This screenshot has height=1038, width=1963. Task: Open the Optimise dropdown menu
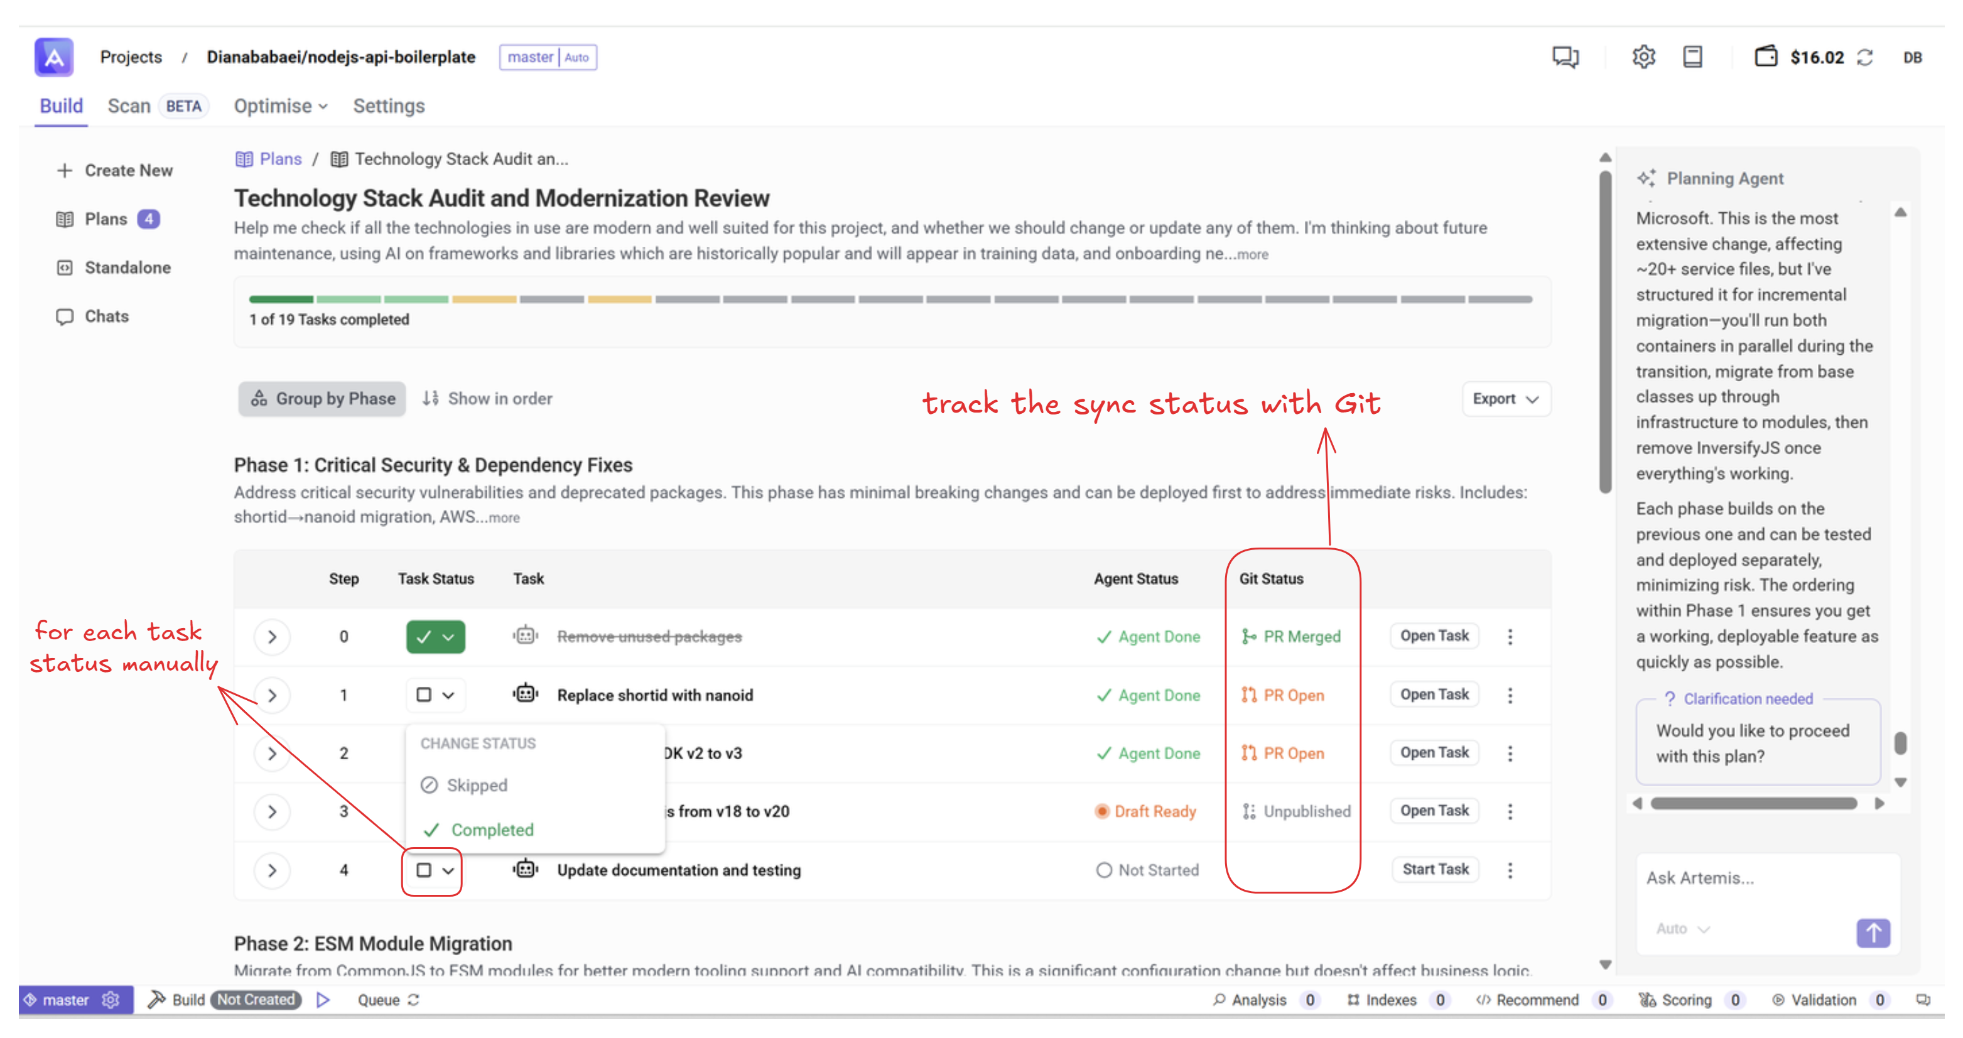point(281,106)
